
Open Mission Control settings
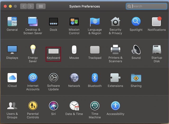point(74,26)
